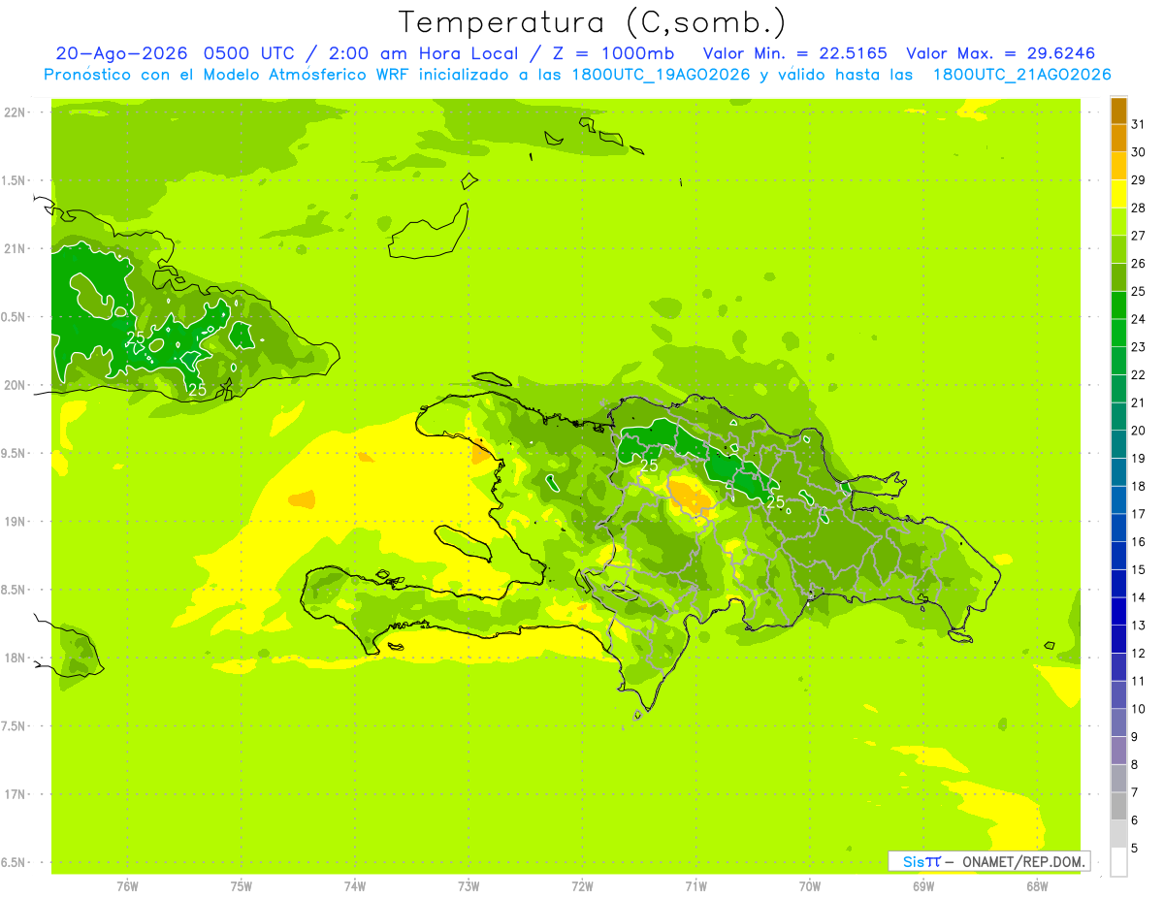Click the colorbar label '26'
The height and width of the screenshot is (899, 1164).
point(1138,264)
